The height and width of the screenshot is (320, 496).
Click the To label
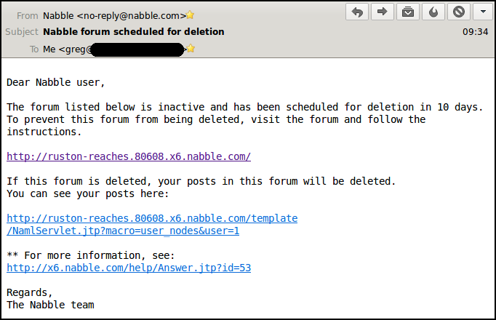pos(33,49)
